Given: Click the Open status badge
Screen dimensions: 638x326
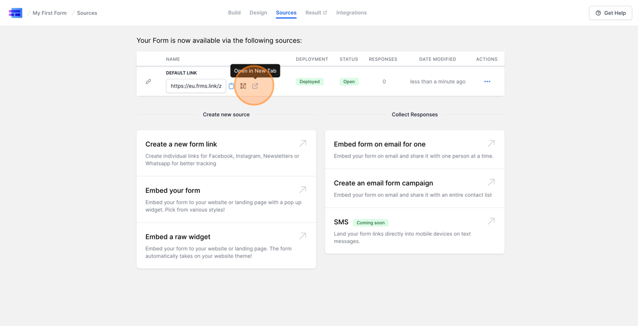Looking at the screenshot, I should pyautogui.click(x=349, y=82).
